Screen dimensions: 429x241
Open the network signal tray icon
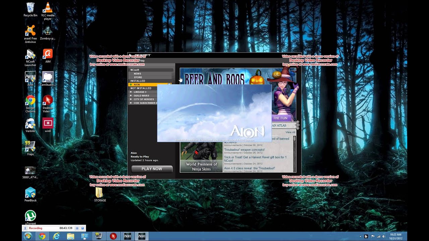point(378,236)
